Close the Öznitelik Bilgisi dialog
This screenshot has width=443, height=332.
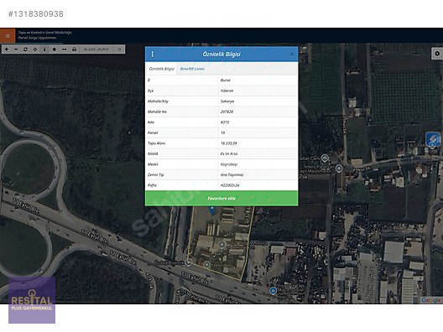click(x=292, y=54)
